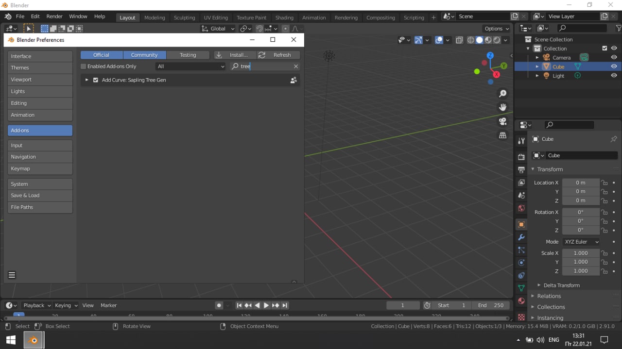Switch to the Shading workspace tab
622x349 pixels.
click(x=284, y=17)
